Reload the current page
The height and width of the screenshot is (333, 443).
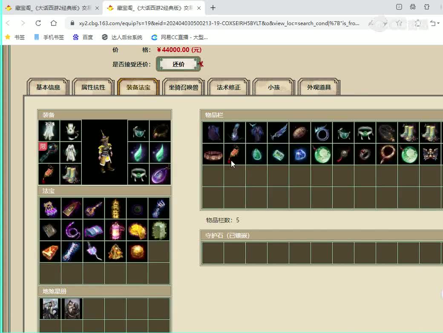click(x=38, y=23)
